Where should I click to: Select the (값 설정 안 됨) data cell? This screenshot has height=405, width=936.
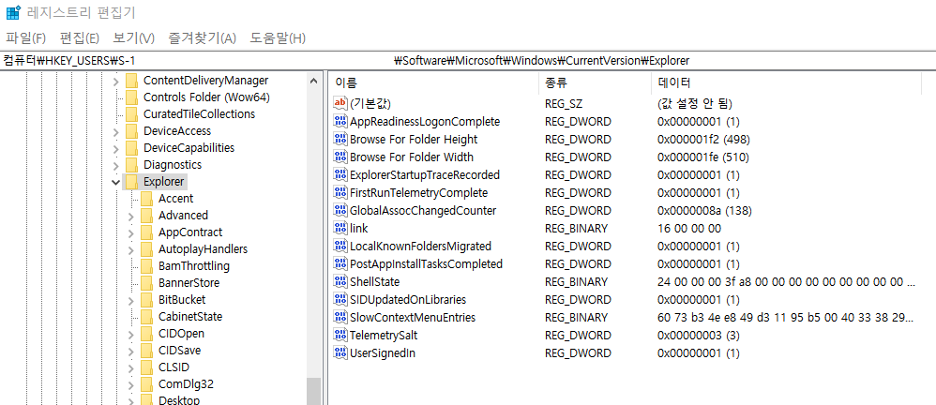(x=694, y=104)
